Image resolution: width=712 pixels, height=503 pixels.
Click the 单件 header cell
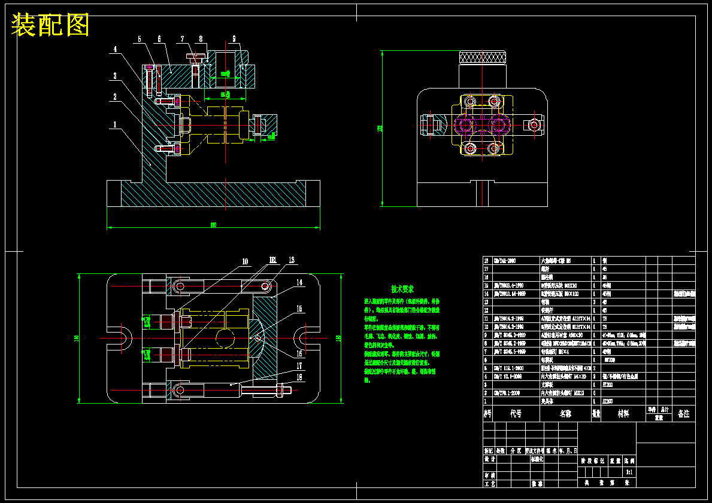coord(652,410)
